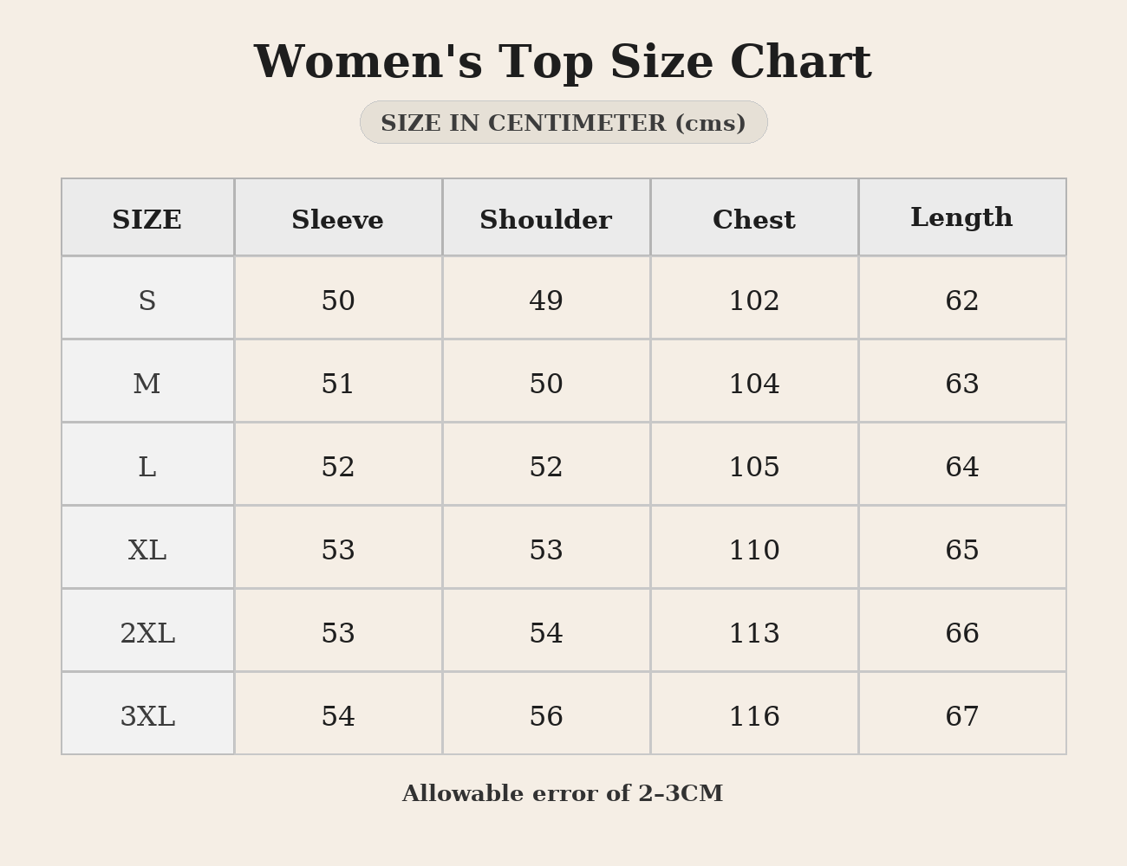
Task: Click sleeve value 53 in the 2XL row
Action: click(x=338, y=633)
